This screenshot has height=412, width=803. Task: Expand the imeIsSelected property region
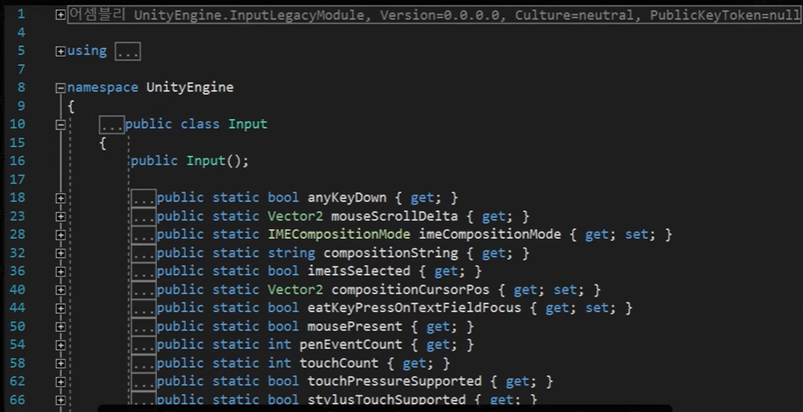point(60,271)
